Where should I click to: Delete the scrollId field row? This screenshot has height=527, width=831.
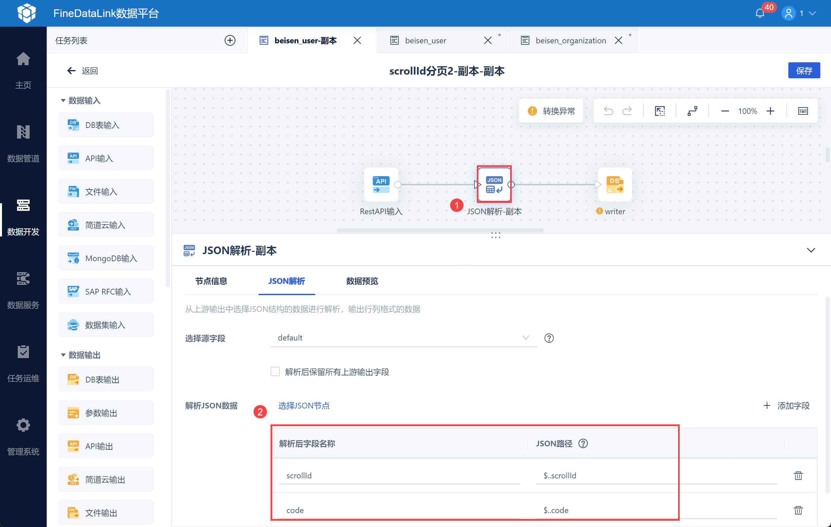click(x=798, y=476)
